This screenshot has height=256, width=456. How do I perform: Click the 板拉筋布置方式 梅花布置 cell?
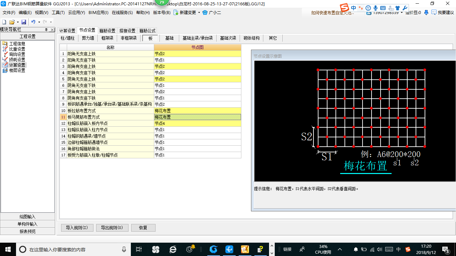[x=197, y=111]
